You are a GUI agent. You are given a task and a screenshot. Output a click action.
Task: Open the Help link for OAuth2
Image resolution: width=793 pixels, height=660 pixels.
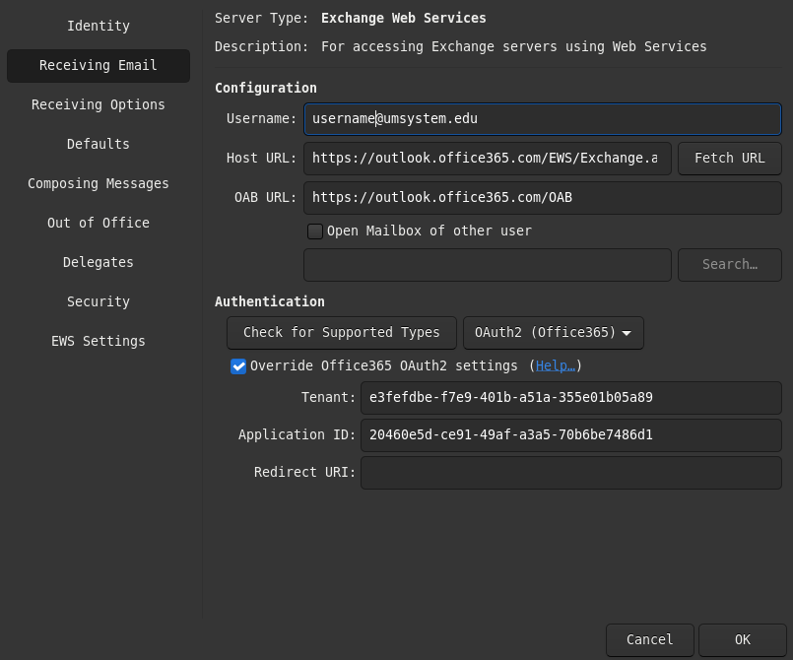555,366
